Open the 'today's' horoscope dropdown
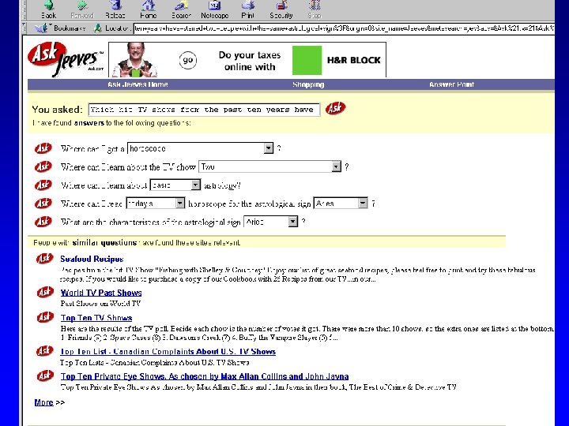 156,204
